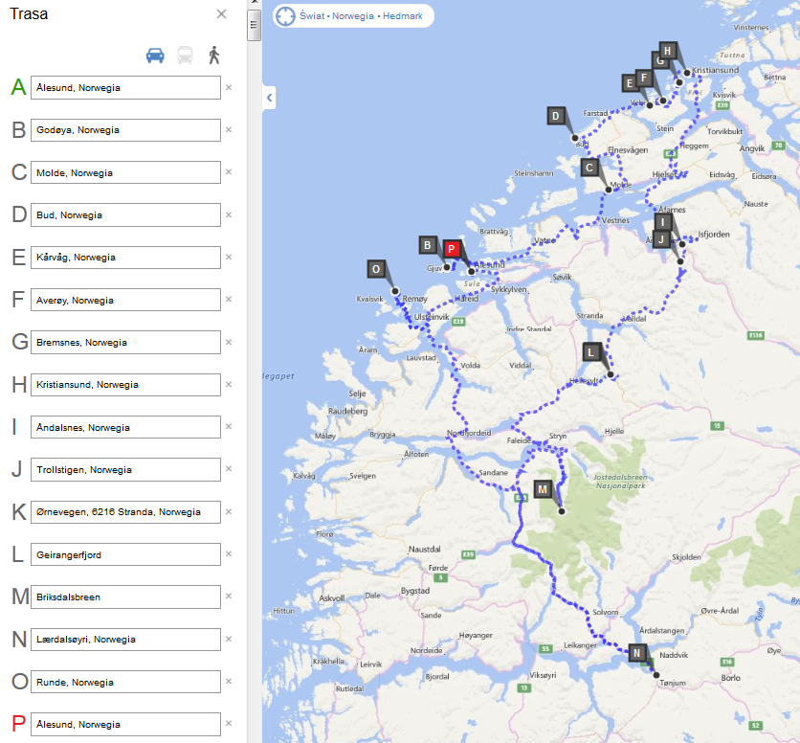
Task: Remove waypoint C Molde
Action: (x=229, y=172)
